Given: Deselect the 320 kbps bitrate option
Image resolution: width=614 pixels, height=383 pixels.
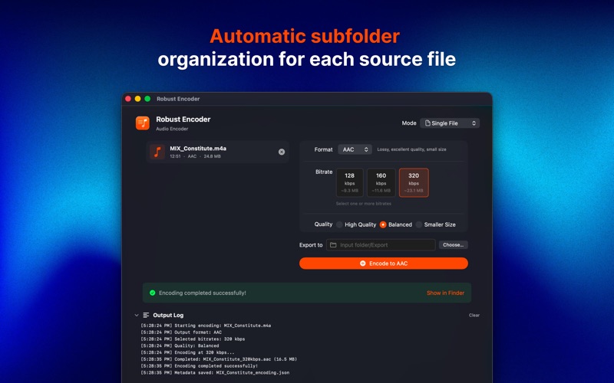Looking at the screenshot, I should pos(414,182).
